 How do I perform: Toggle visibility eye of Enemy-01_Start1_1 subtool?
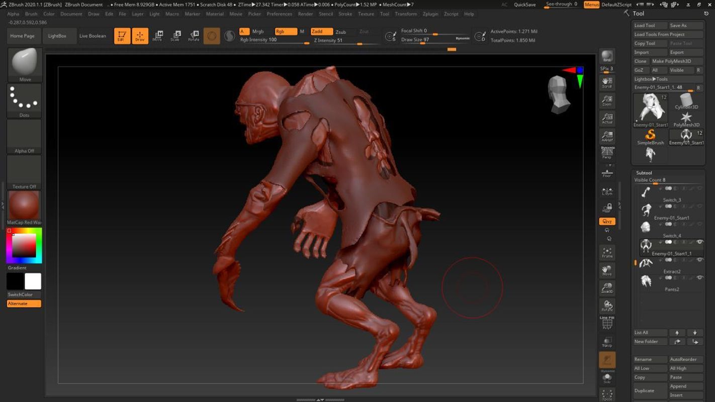tap(699, 242)
